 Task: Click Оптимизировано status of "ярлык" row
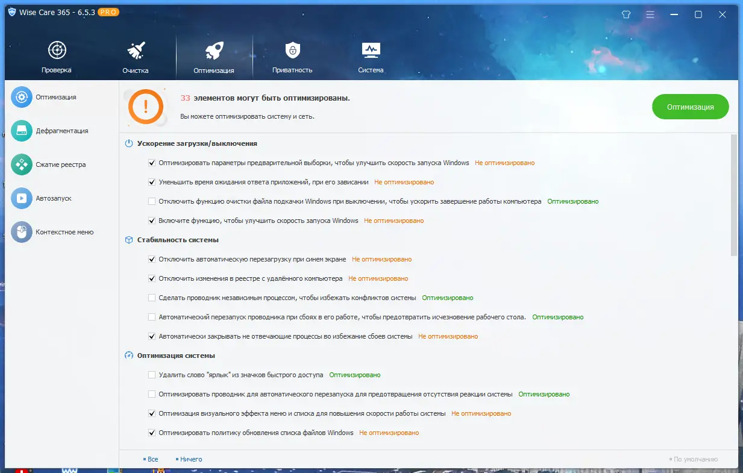pyautogui.click(x=355, y=375)
